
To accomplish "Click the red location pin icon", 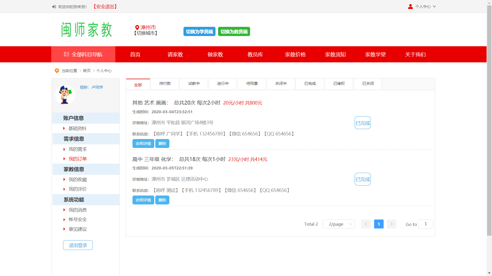I will (137, 27).
